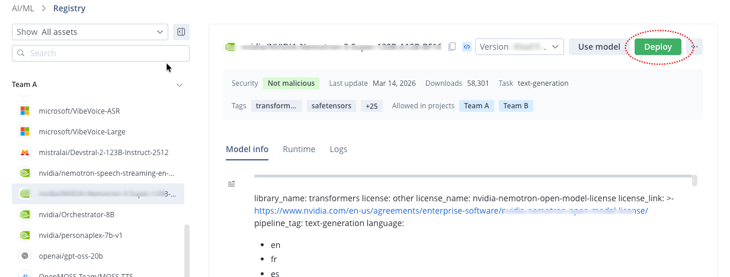Click the model info scrollbar thumb
Image resolution: width=730 pixels, height=277 pixels.
pos(694,180)
